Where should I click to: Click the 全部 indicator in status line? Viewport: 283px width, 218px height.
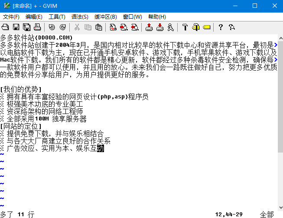tap(267, 215)
